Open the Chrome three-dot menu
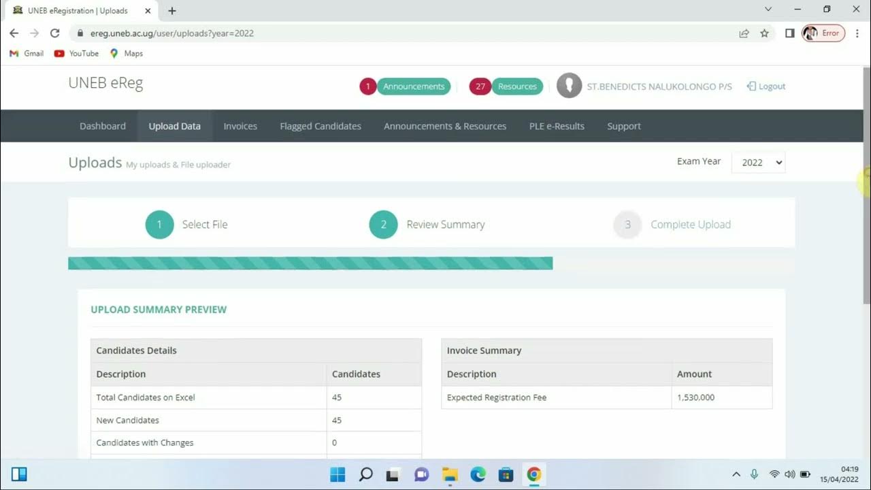The image size is (871, 490). [857, 33]
